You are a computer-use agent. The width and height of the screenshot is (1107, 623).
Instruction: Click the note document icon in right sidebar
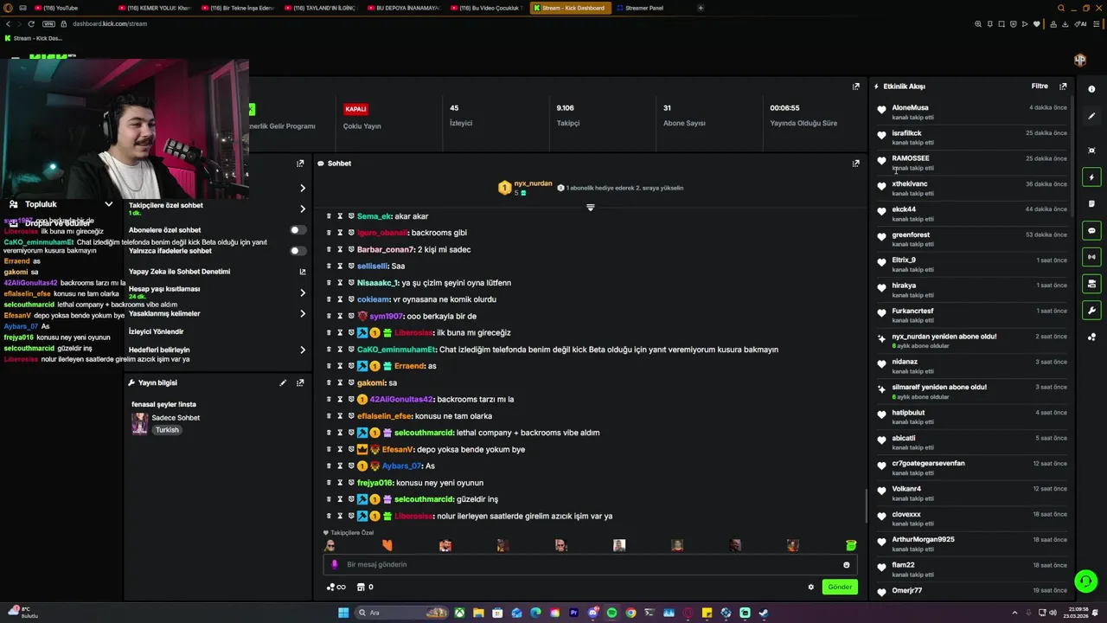pos(1091,204)
